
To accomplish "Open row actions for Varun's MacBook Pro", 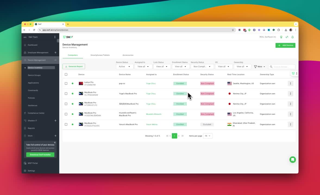I will tap(290, 124).
